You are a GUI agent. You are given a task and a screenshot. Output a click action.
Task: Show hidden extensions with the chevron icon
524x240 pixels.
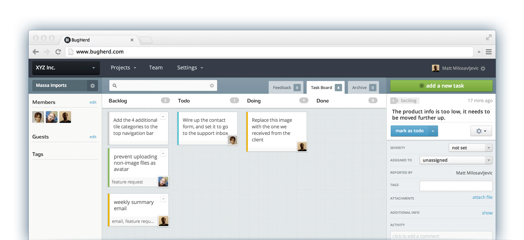coord(479,52)
